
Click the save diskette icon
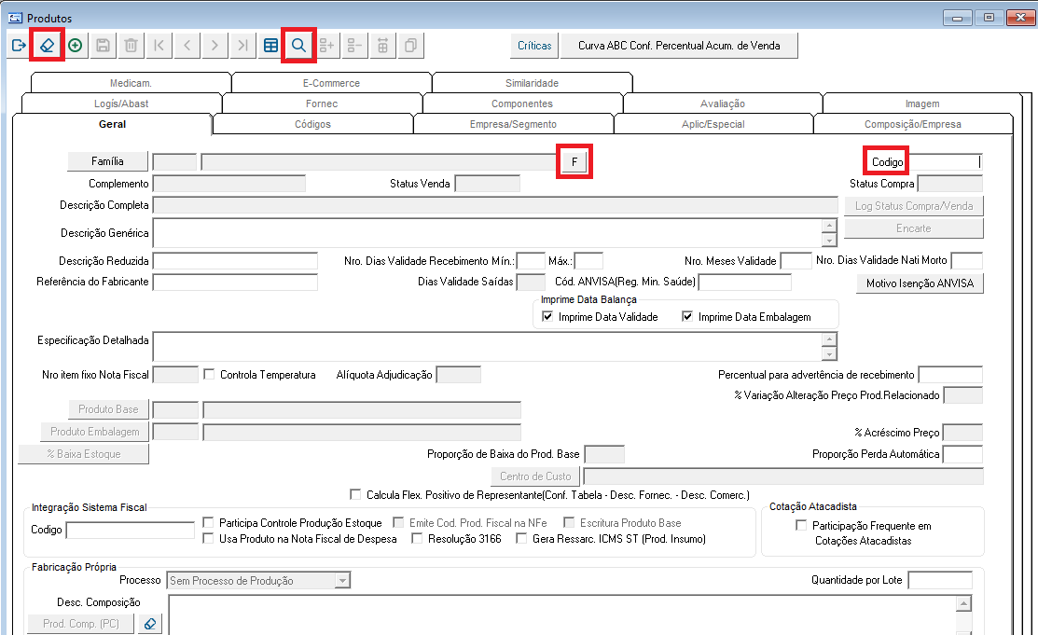pyautogui.click(x=103, y=45)
